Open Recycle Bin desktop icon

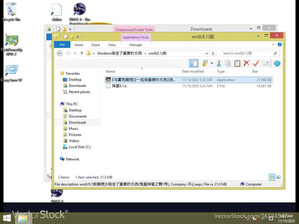point(11,12)
